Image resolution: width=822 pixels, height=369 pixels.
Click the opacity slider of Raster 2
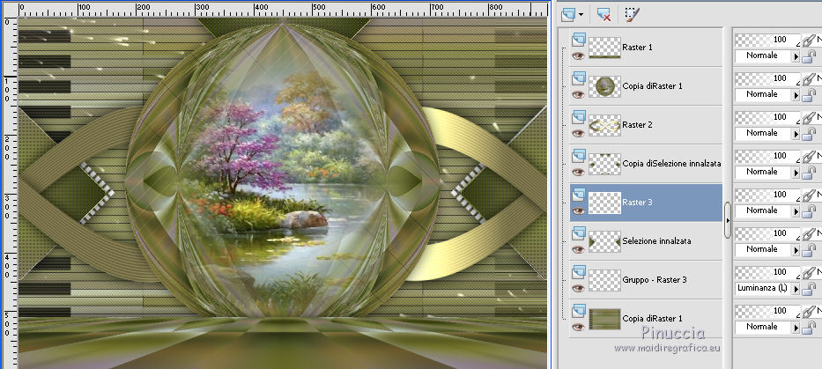(x=768, y=117)
